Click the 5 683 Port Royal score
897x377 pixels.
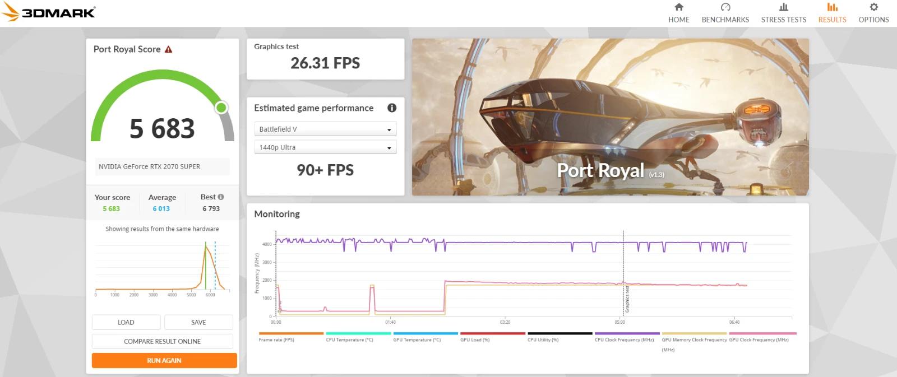pyautogui.click(x=162, y=128)
